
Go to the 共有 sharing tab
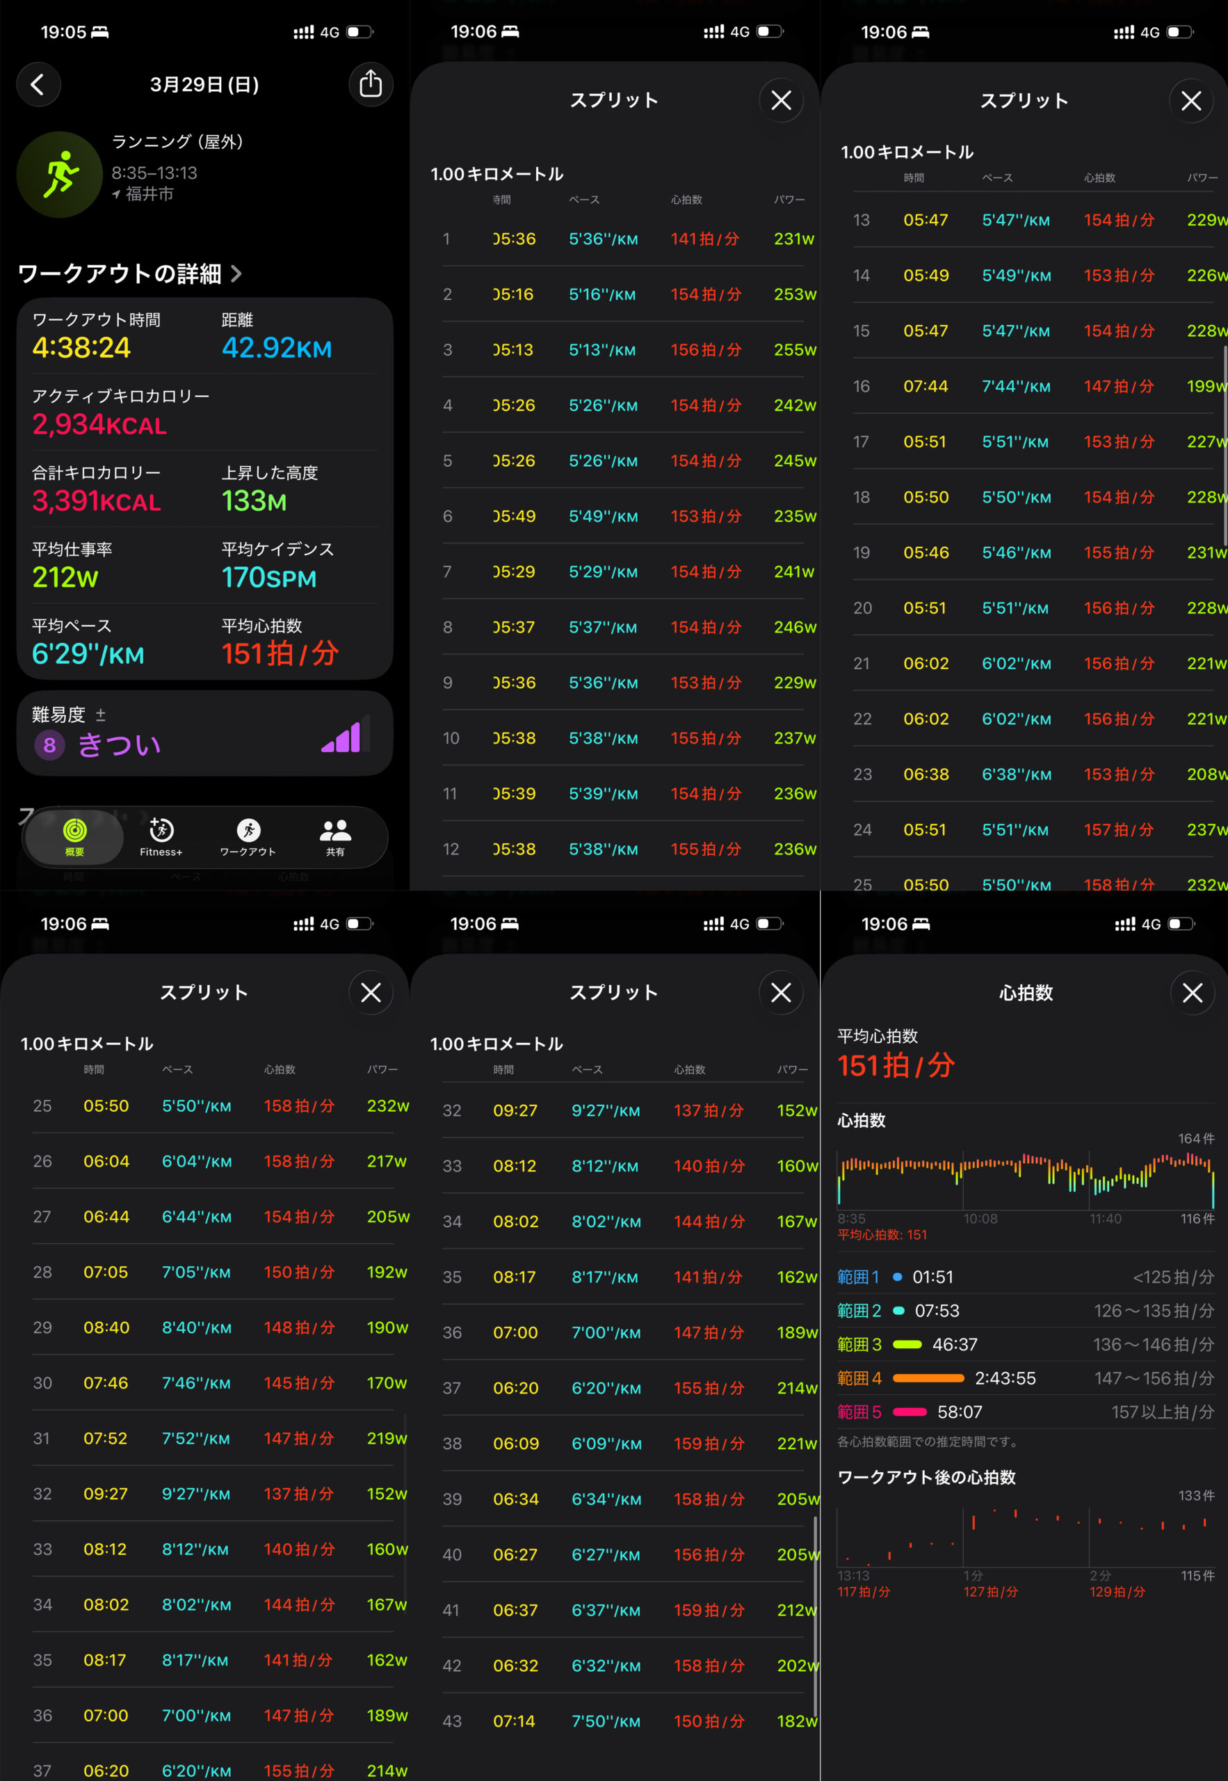334,837
